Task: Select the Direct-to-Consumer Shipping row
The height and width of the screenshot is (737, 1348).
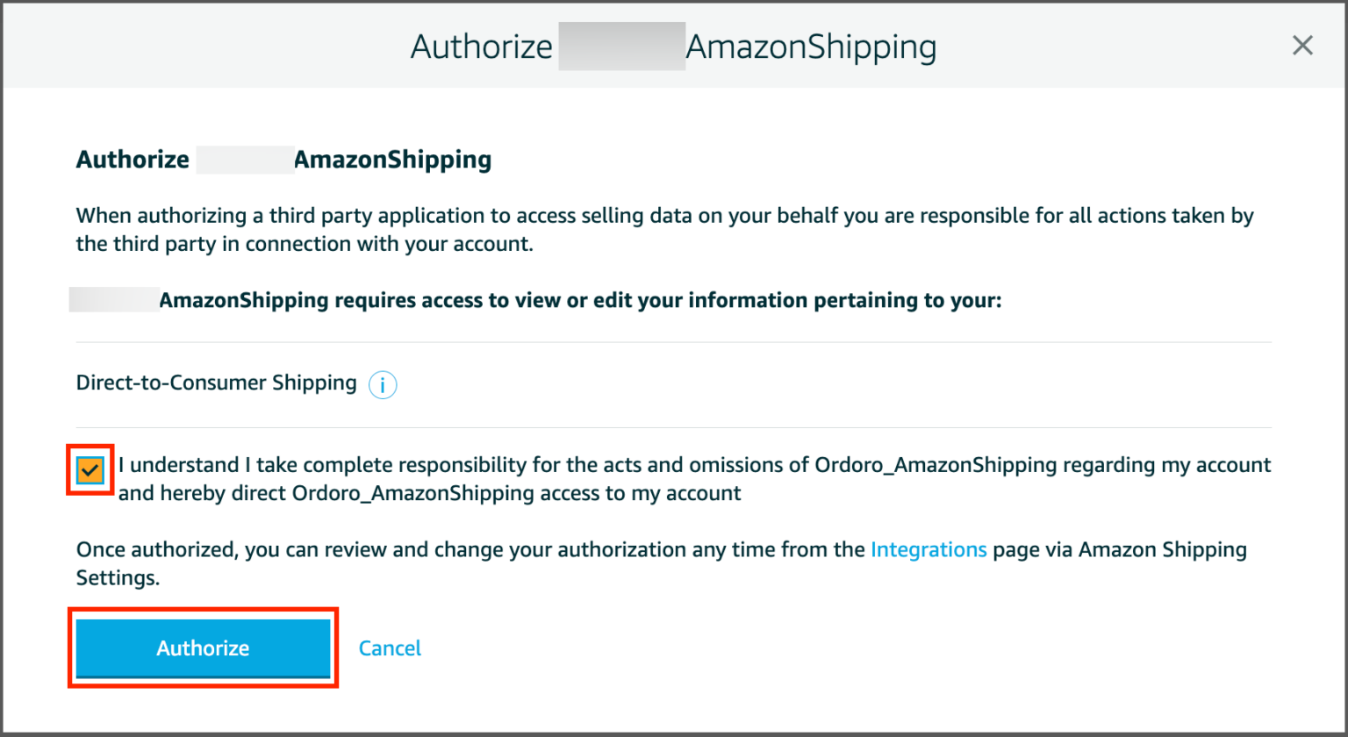Action: click(215, 383)
